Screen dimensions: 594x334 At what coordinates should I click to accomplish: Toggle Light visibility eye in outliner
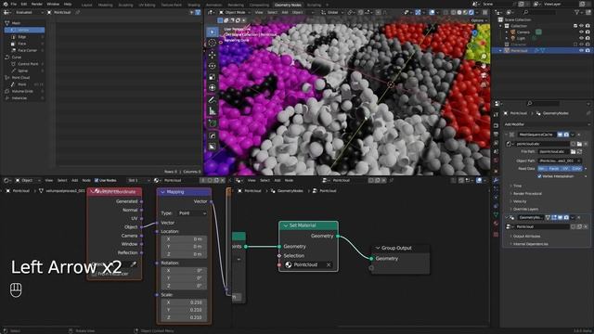[582, 38]
